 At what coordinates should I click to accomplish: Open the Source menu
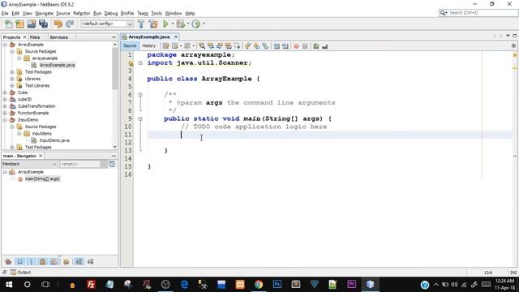[x=63, y=13]
